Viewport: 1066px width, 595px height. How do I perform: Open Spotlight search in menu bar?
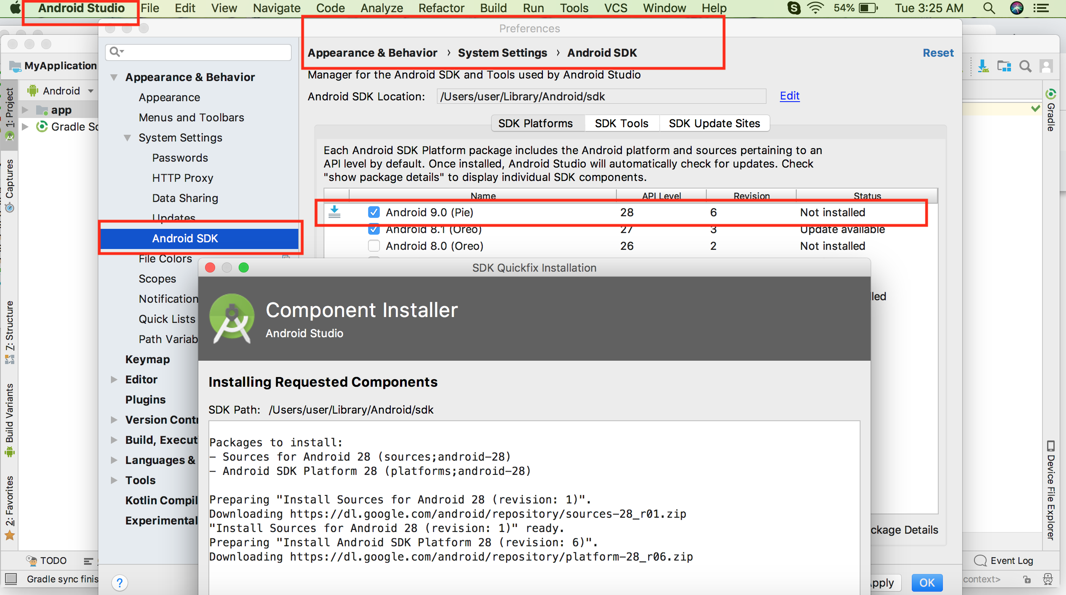[989, 8]
